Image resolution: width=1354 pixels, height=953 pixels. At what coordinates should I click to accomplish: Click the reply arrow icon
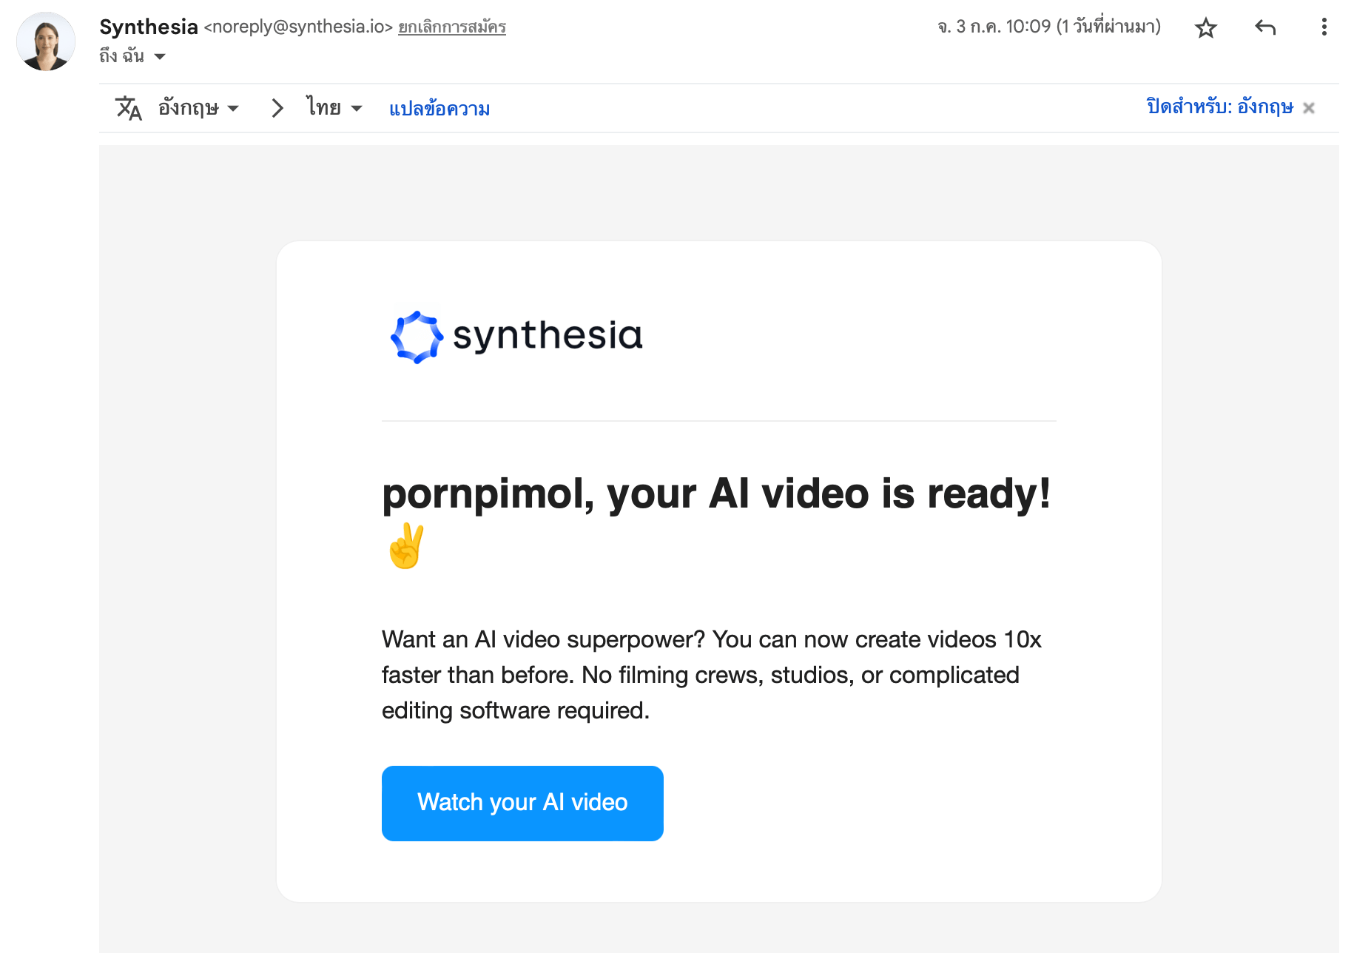click(1265, 28)
